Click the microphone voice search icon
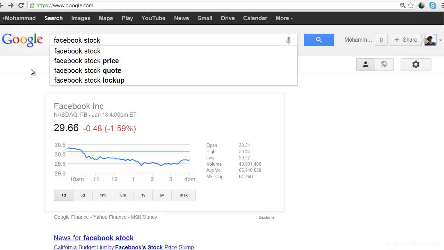Screen dimensions: 444x250 coord(289,41)
